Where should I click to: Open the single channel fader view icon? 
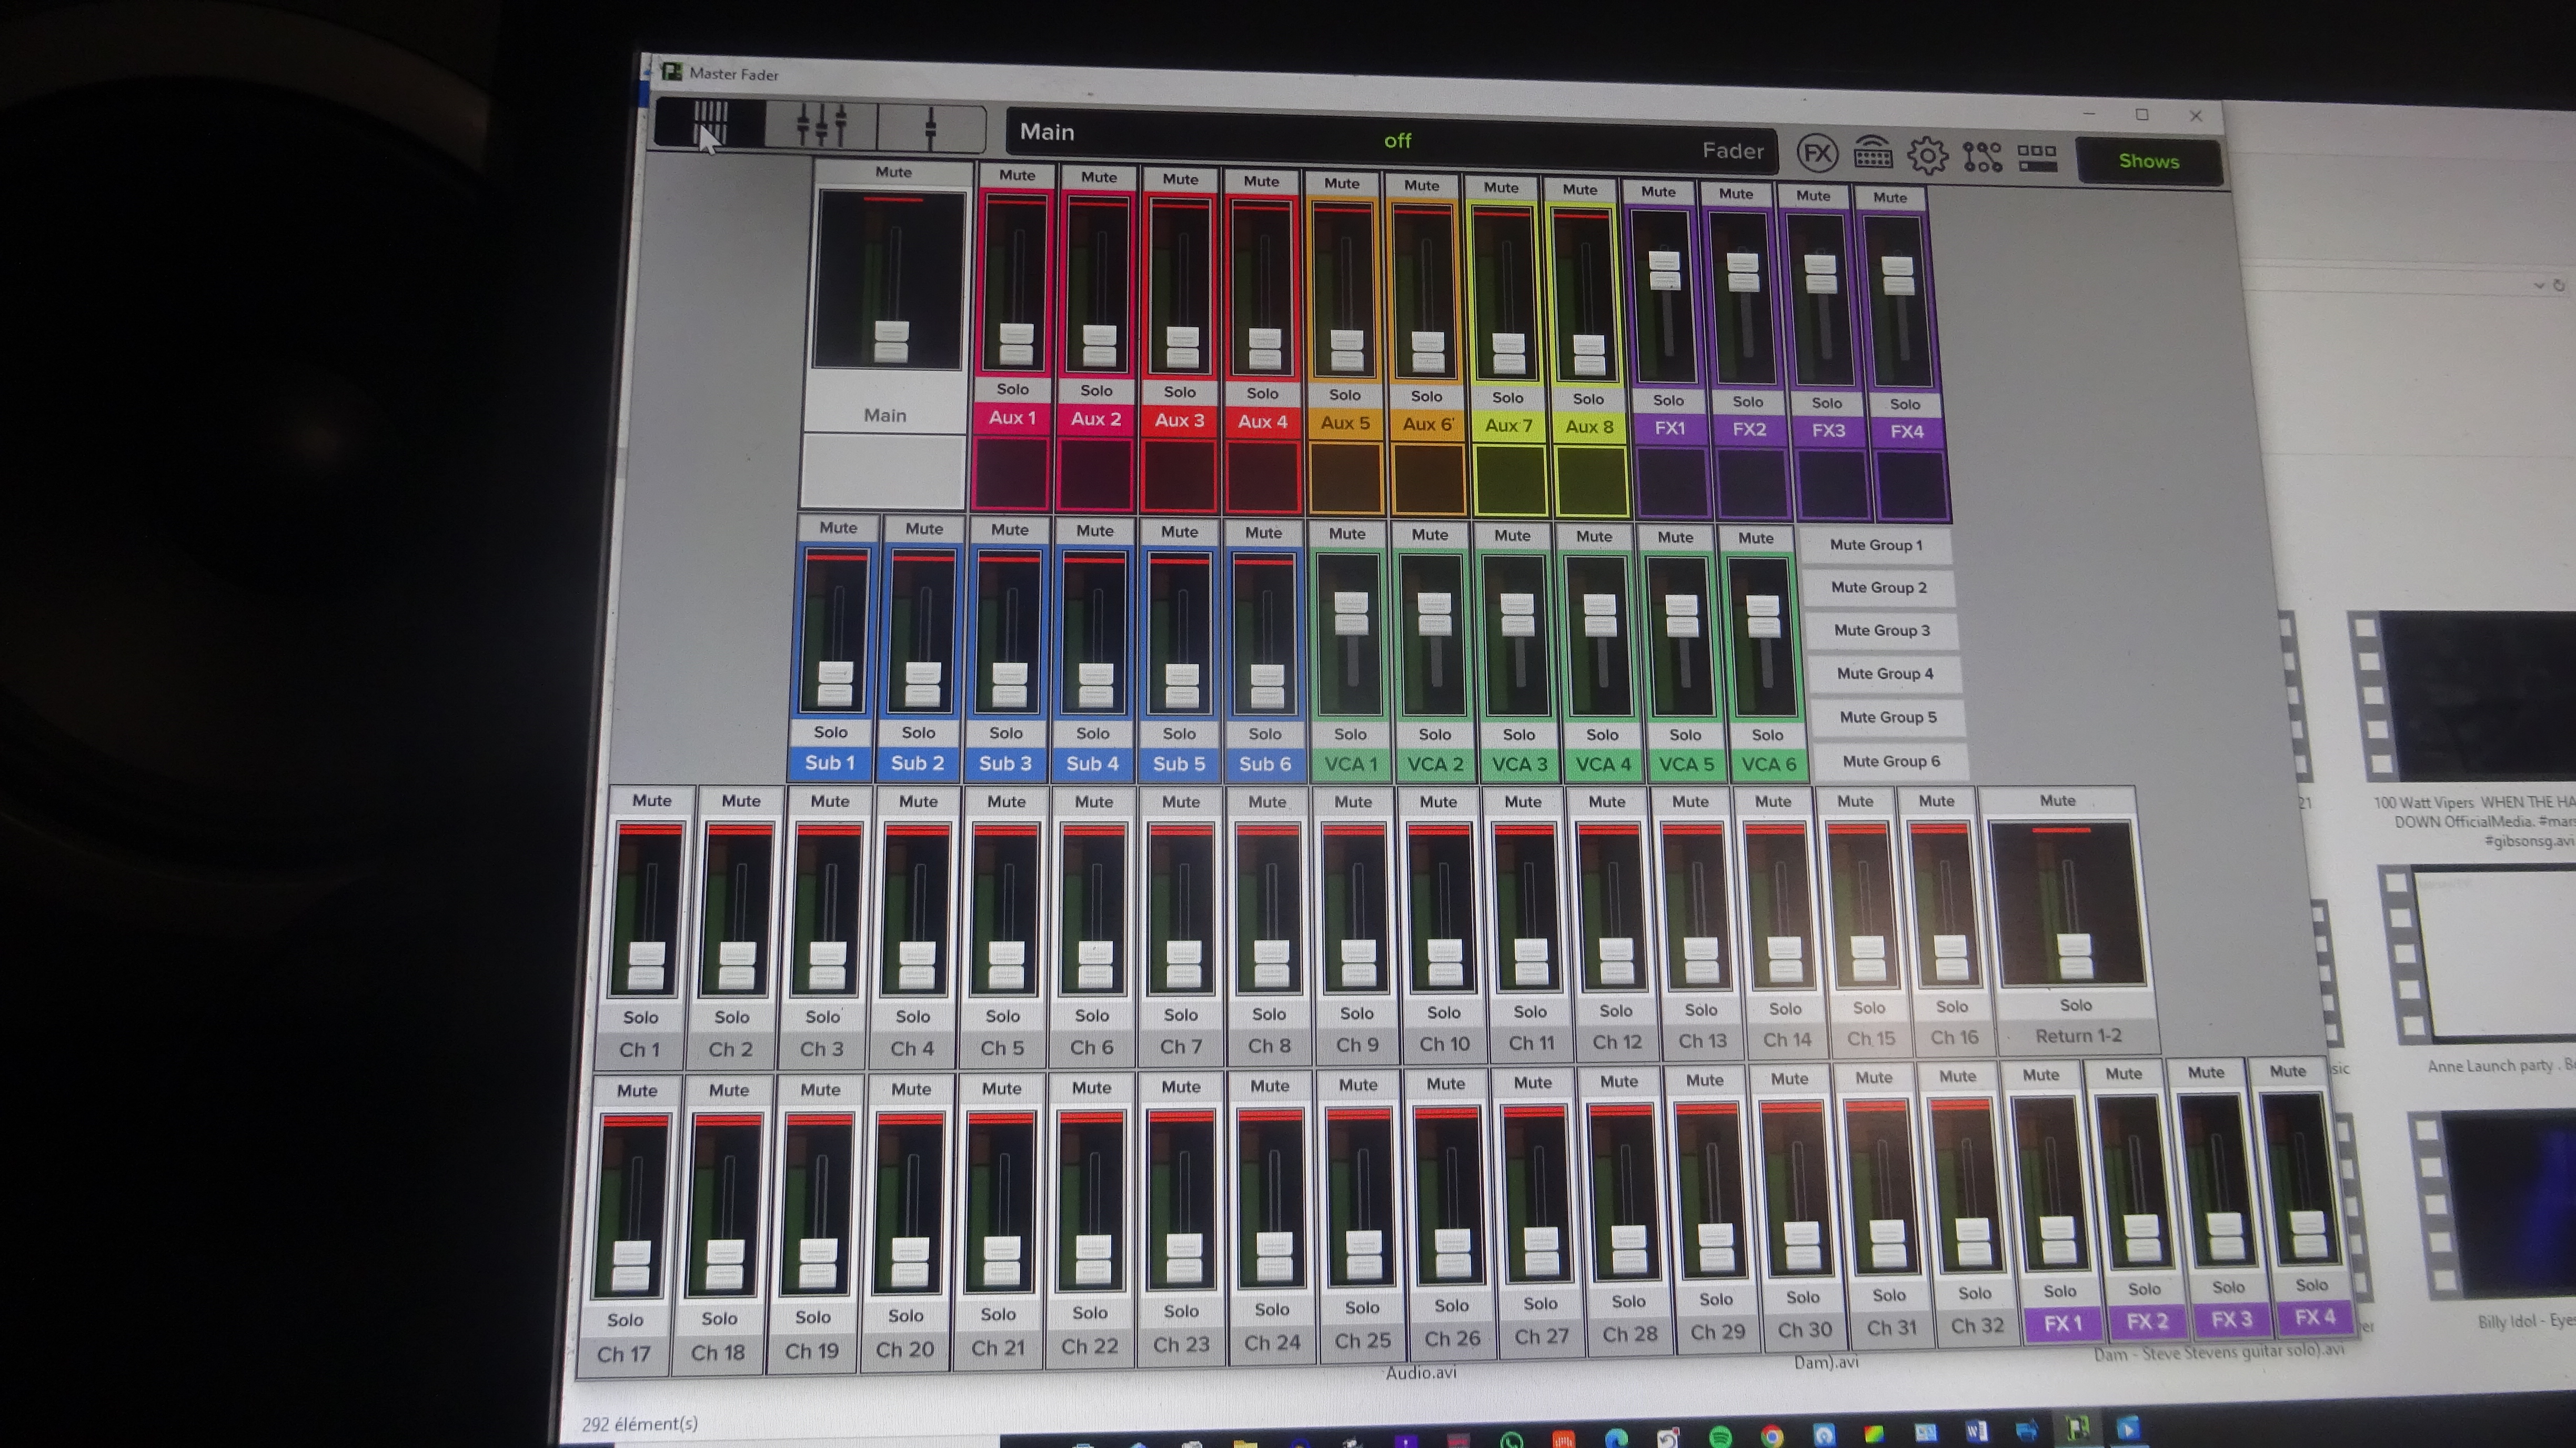tap(931, 128)
